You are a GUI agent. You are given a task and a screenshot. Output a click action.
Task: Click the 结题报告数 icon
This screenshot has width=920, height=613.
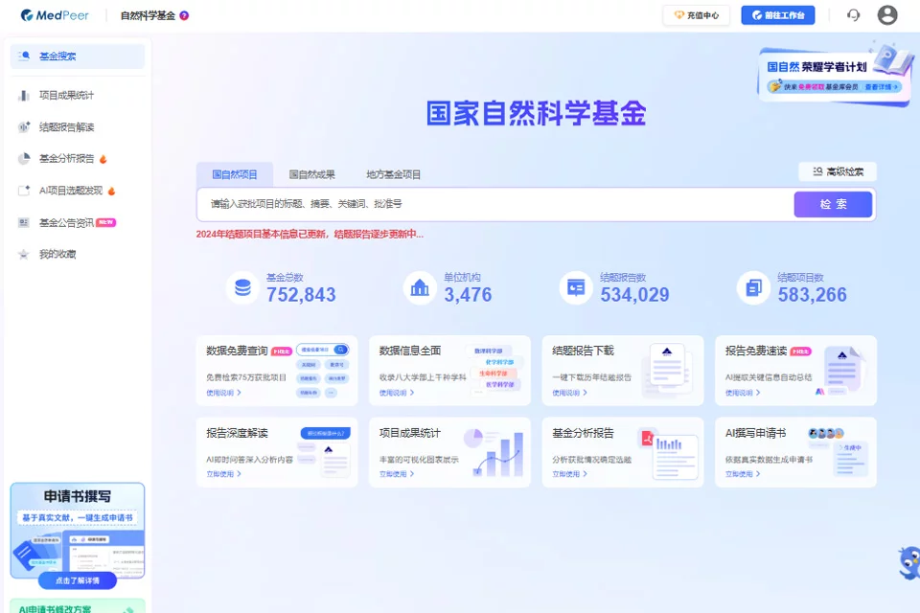[x=576, y=287]
